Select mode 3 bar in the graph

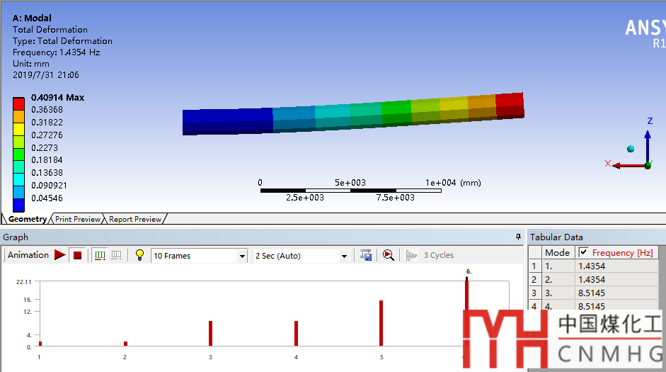pyautogui.click(x=210, y=333)
